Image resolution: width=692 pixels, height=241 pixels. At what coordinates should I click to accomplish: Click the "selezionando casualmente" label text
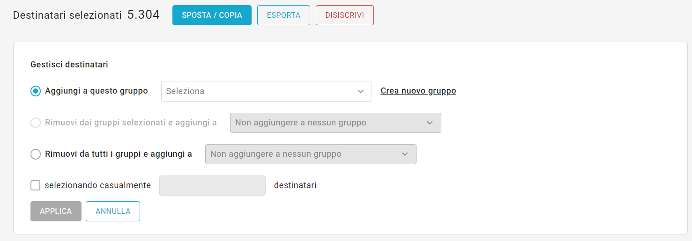tap(98, 185)
